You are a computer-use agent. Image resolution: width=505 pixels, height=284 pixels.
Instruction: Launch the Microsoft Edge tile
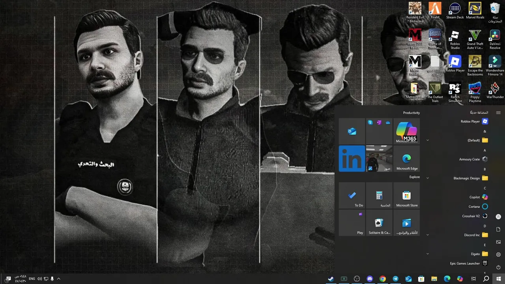click(x=406, y=159)
